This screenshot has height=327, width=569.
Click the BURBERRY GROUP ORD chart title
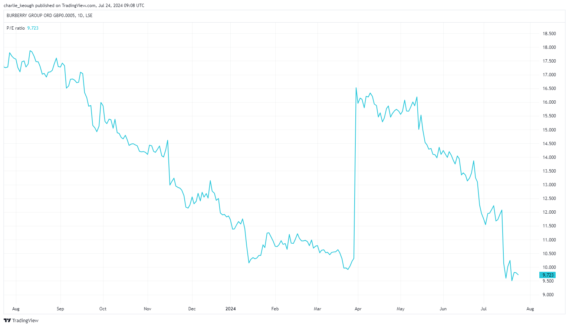49,16
